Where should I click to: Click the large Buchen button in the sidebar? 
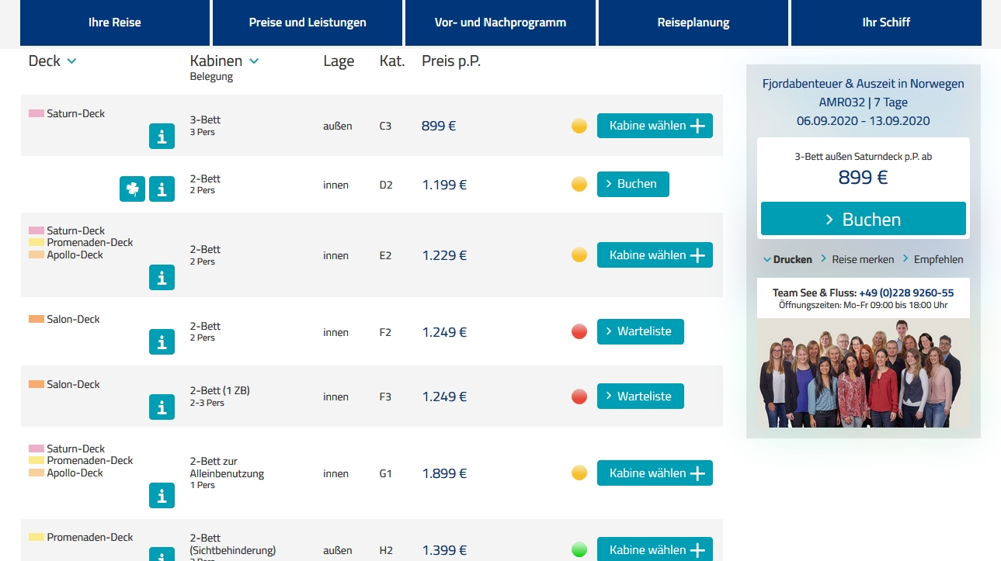tap(863, 220)
